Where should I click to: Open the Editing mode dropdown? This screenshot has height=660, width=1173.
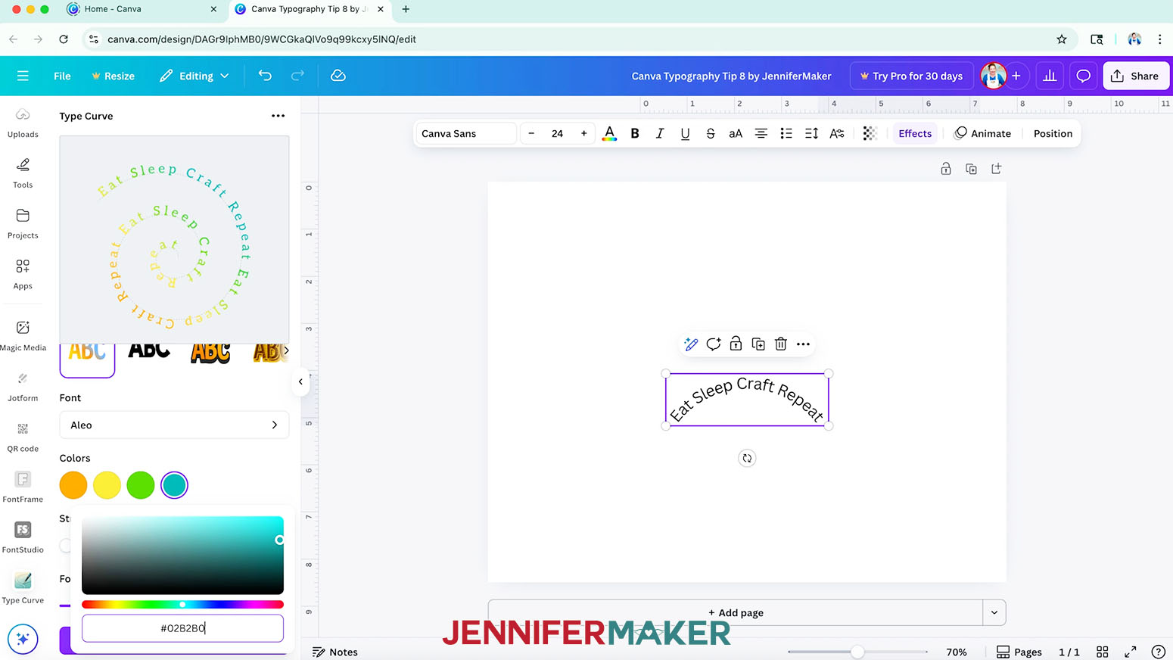(194, 76)
